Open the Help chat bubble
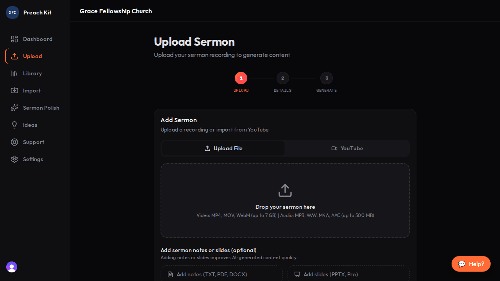Viewport: 500px width, 281px height. tap(471, 264)
